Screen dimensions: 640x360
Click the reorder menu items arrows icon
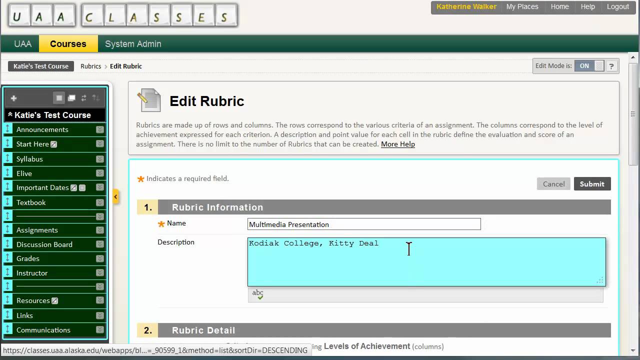click(x=96, y=98)
